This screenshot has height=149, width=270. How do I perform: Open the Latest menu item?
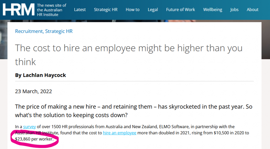click(80, 9)
